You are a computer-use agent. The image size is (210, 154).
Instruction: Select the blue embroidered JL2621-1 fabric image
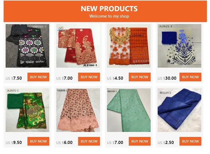(179, 46)
